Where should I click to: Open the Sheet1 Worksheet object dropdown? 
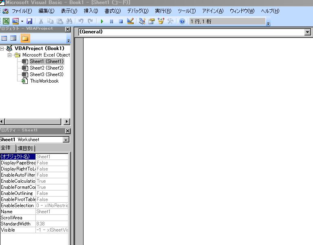(x=66, y=140)
